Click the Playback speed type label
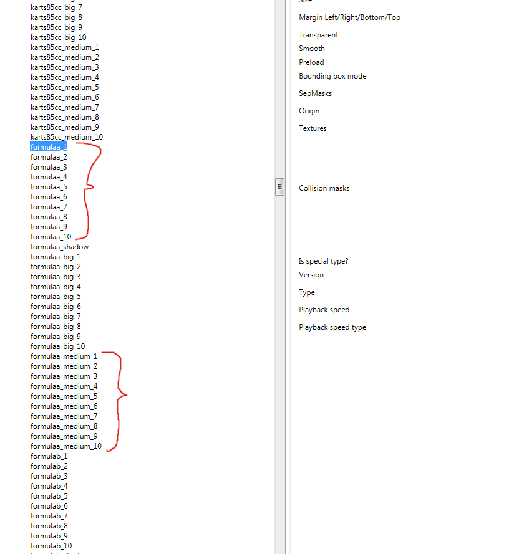Viewport: 514px width, 554px height. (332, 328)
